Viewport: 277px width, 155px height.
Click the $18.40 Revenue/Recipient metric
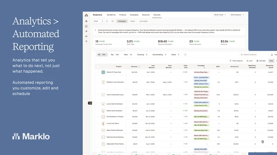166,42
